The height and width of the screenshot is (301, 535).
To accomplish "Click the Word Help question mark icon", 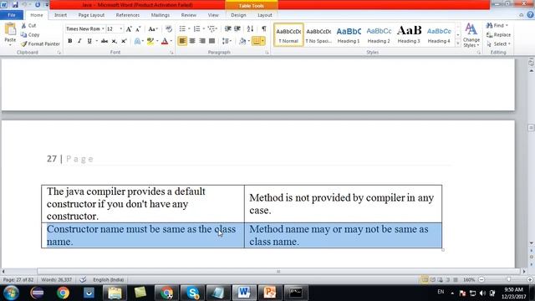I will point(530,15).
